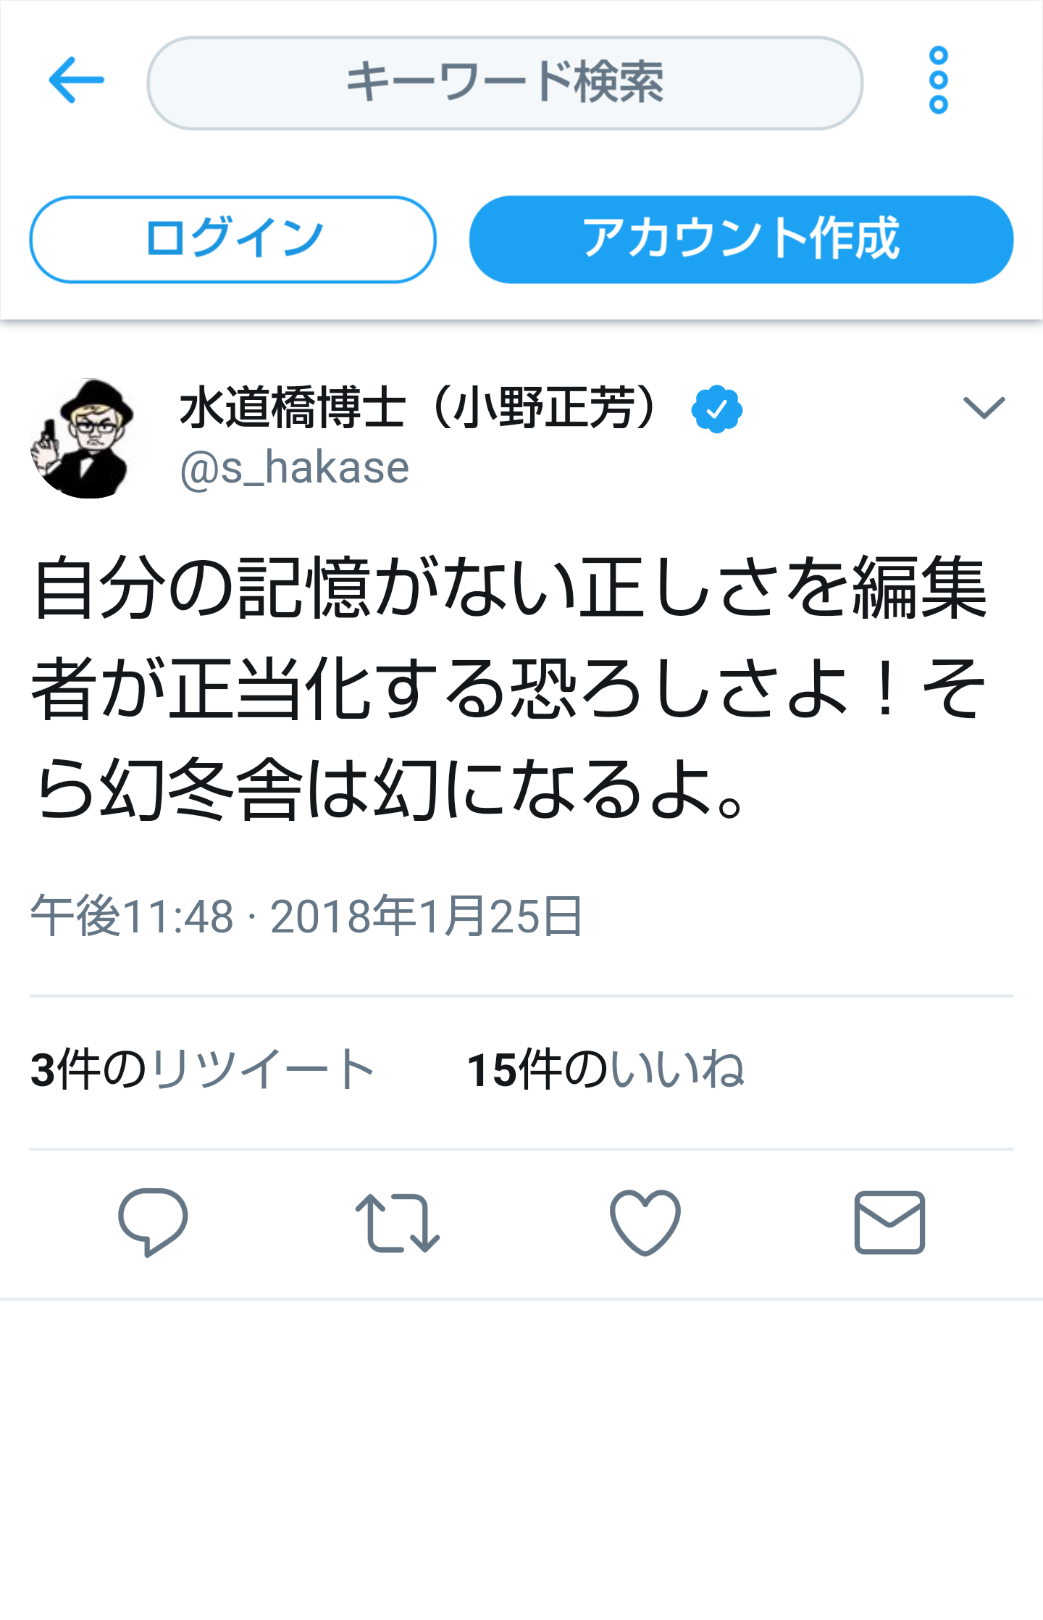View the 15件のいいね list
The width and height of the screenshot is (1043, 1620).
click(x=606, y=1069)
